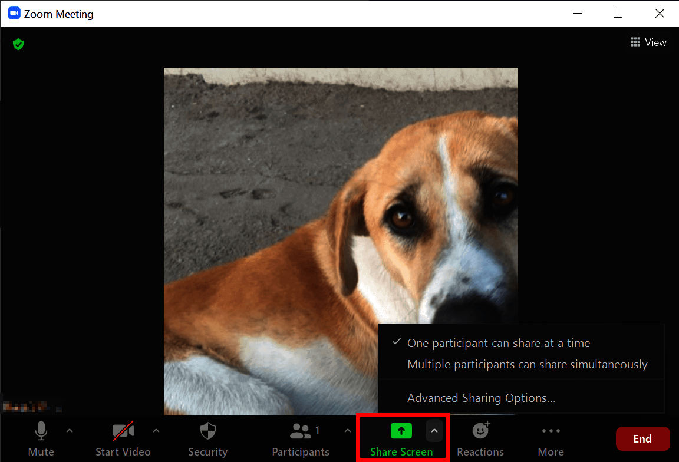The width and height of the screenshot is (679, 462).
Task: Click the participant count next to Participants
Action: point(318,430)
